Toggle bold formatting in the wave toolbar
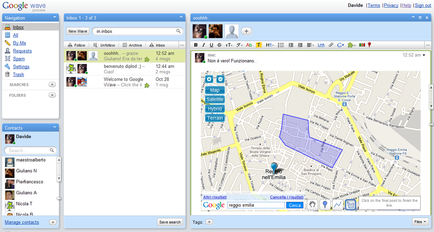Image resolution: width=434 pixels, height=232 pixels. 196,45
